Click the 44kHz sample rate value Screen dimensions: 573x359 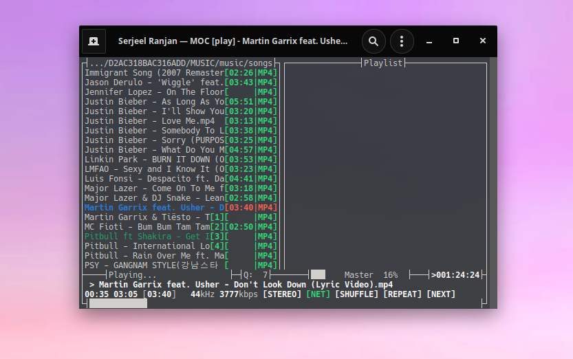point(202,294)
